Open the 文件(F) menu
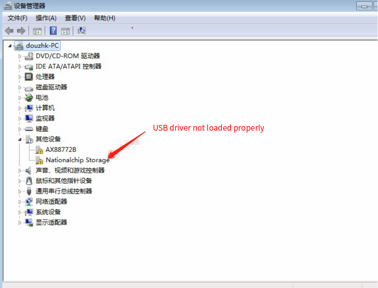Image resolution: width=378 pixels, height=288 pixels. (x=17, y=18)
